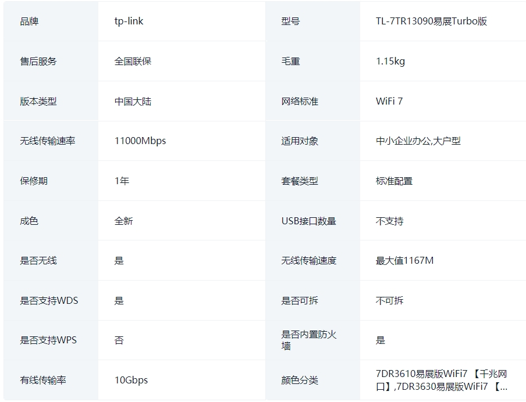This screenshot has height=402, width=526.
Task: Click the 1.15kg gross weight value
Action: (x=390, y=61)
